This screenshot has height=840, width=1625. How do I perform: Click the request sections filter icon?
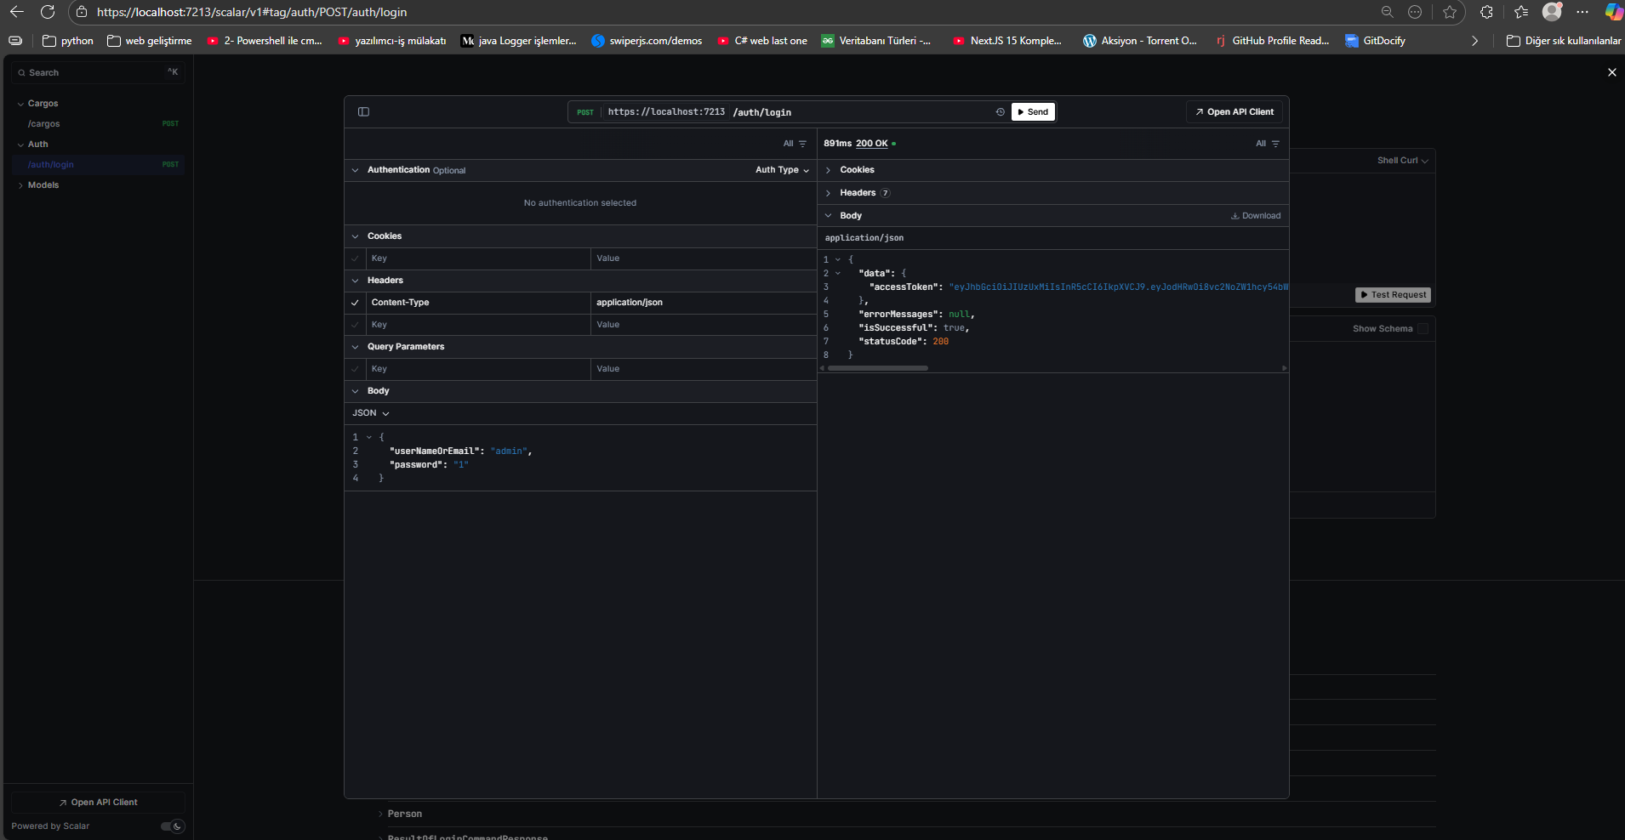(x=801, y=144)
